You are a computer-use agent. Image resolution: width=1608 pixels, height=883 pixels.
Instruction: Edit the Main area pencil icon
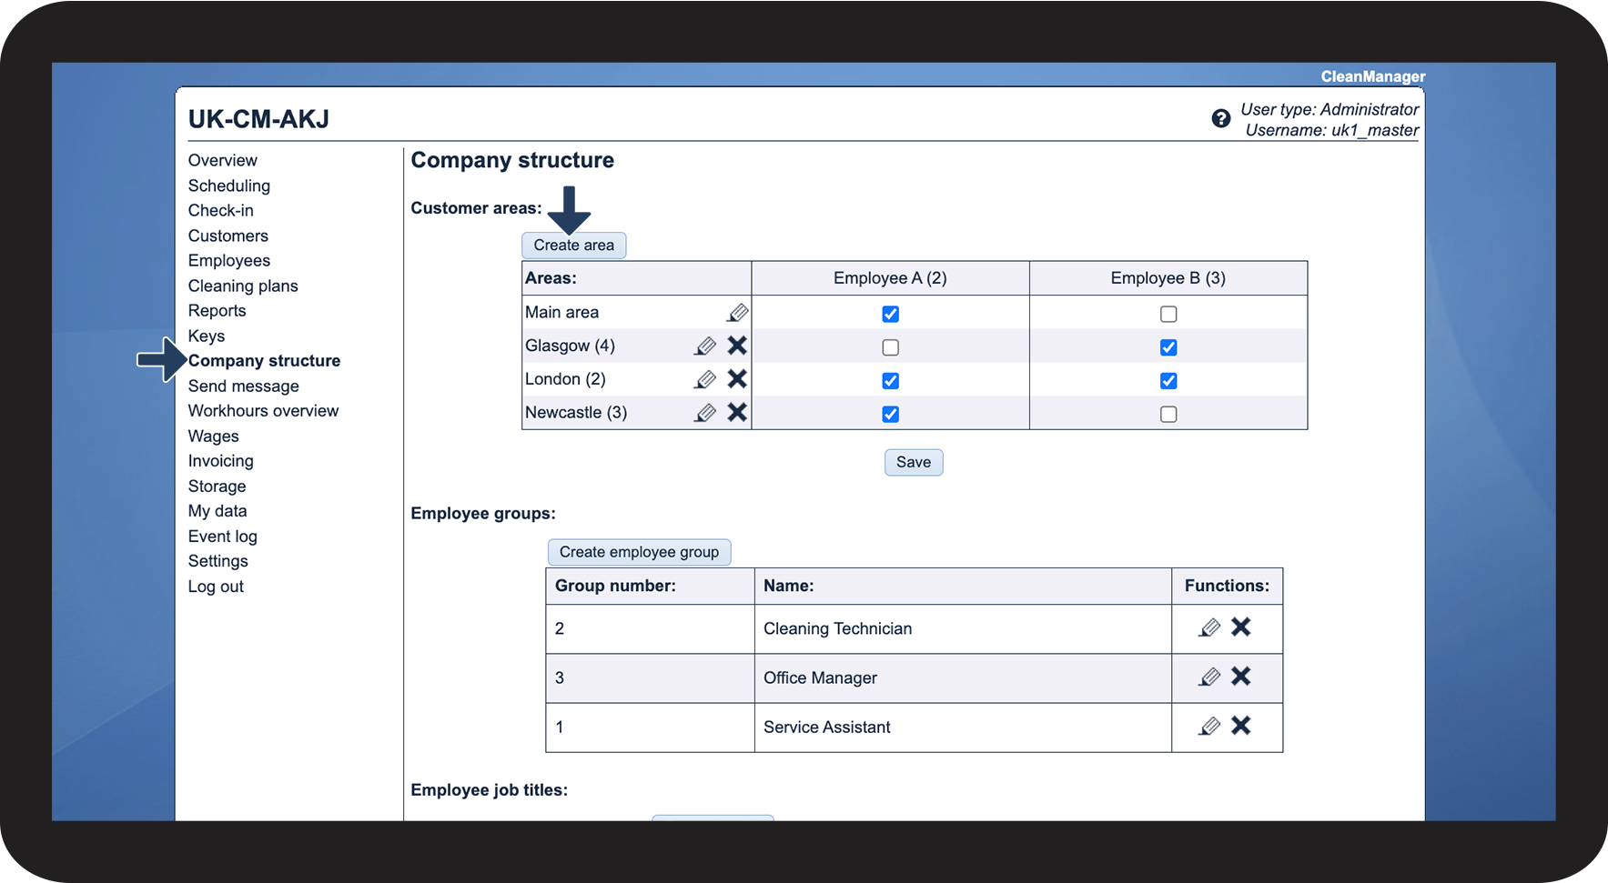tap(737, 313)
